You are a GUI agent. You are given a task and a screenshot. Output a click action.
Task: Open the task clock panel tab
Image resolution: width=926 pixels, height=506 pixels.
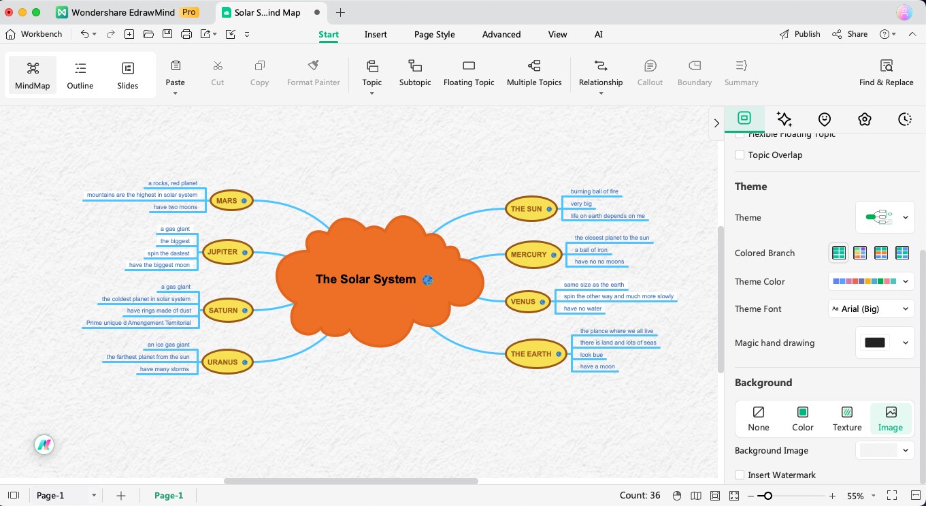coord(905,119)
